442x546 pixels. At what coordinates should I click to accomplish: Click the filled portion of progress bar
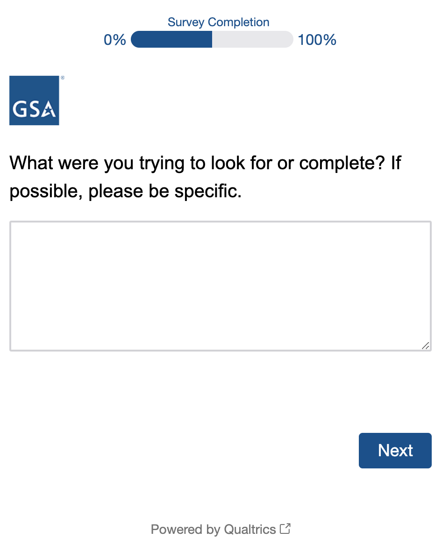[171, 40]
